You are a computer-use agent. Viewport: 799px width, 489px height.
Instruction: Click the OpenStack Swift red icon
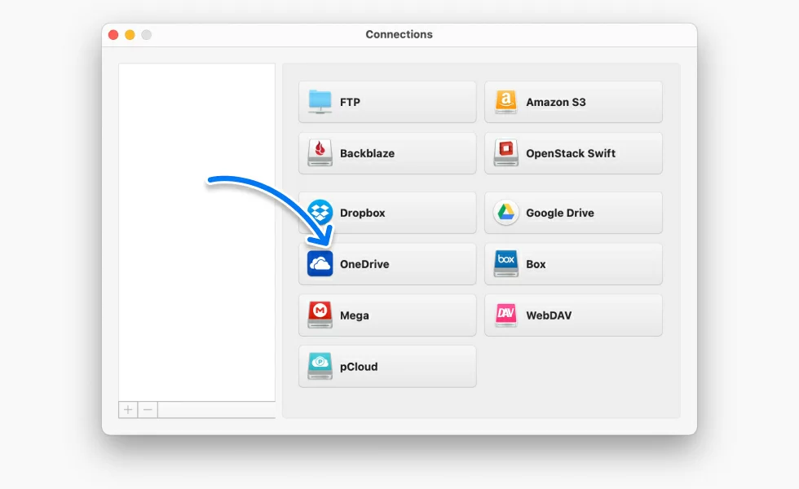pyautogui.click(x=506, y=153)
